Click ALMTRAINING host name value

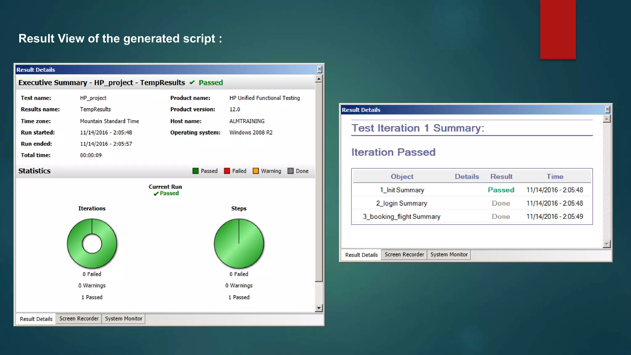click(x=247, y=121)
